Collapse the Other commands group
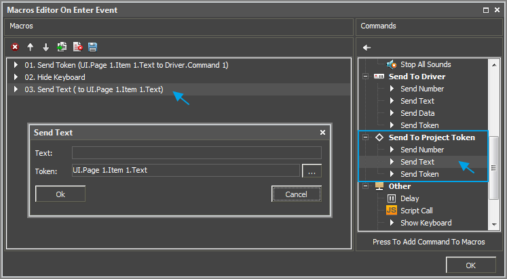This screenshot has height=279, width=507. point(365,186)
